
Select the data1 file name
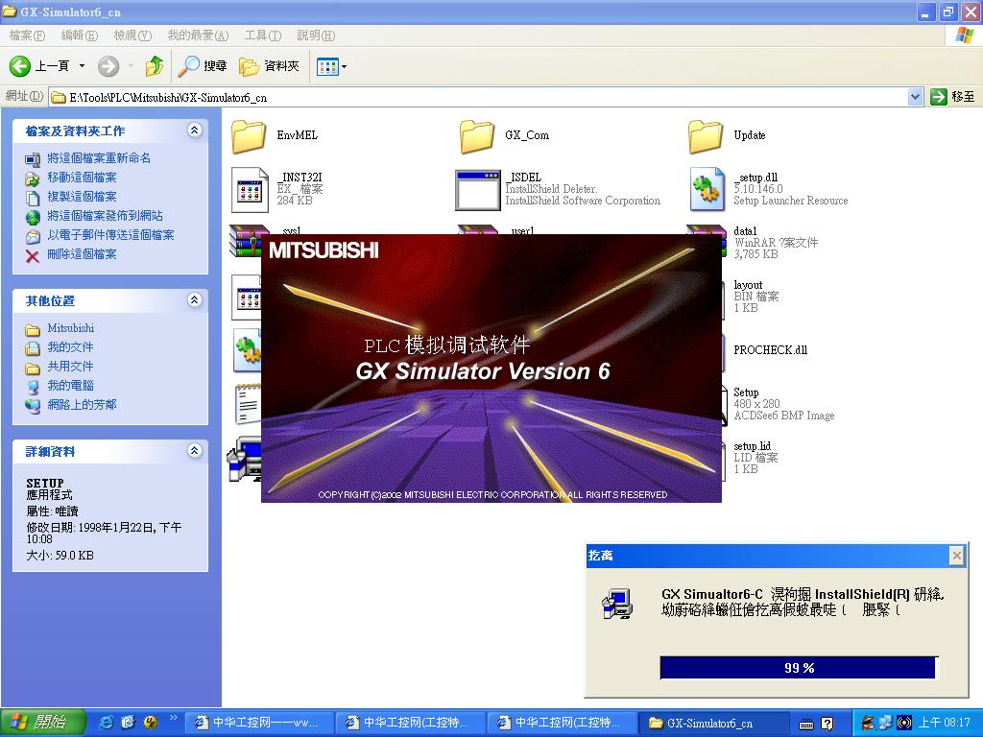[745, 231]
